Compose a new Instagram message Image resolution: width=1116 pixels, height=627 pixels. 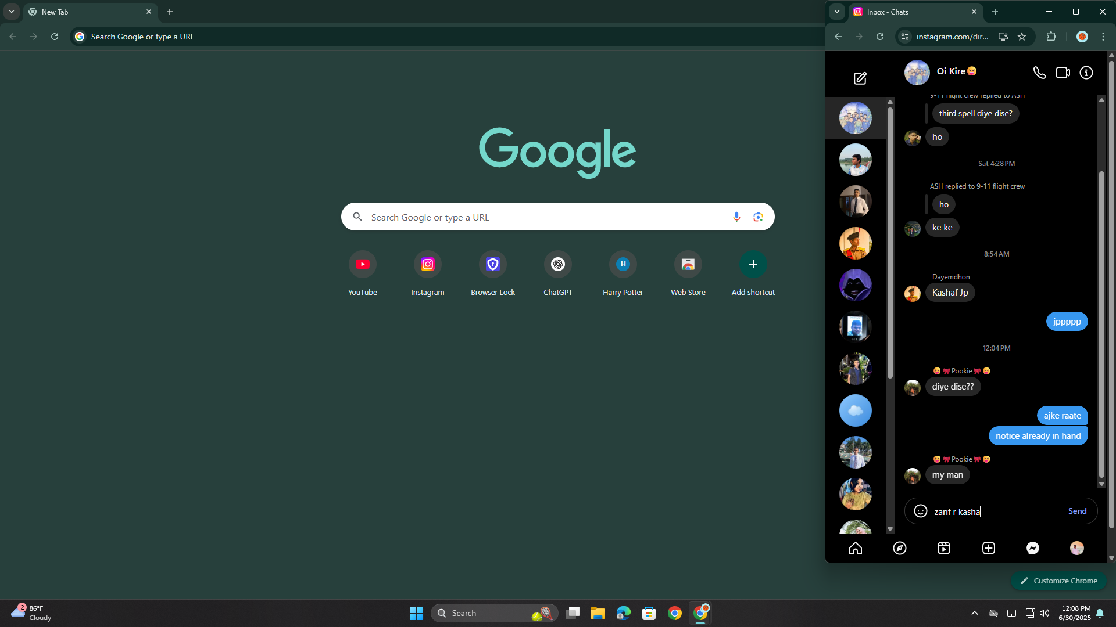pyautogui.click(x=860, y=78)
